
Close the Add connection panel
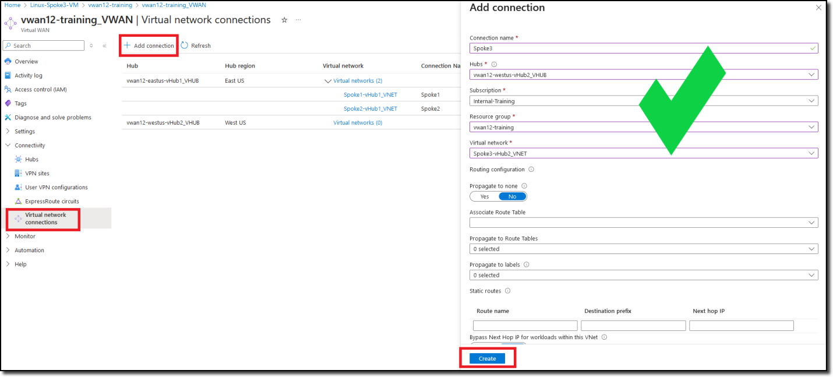[818, 8]
